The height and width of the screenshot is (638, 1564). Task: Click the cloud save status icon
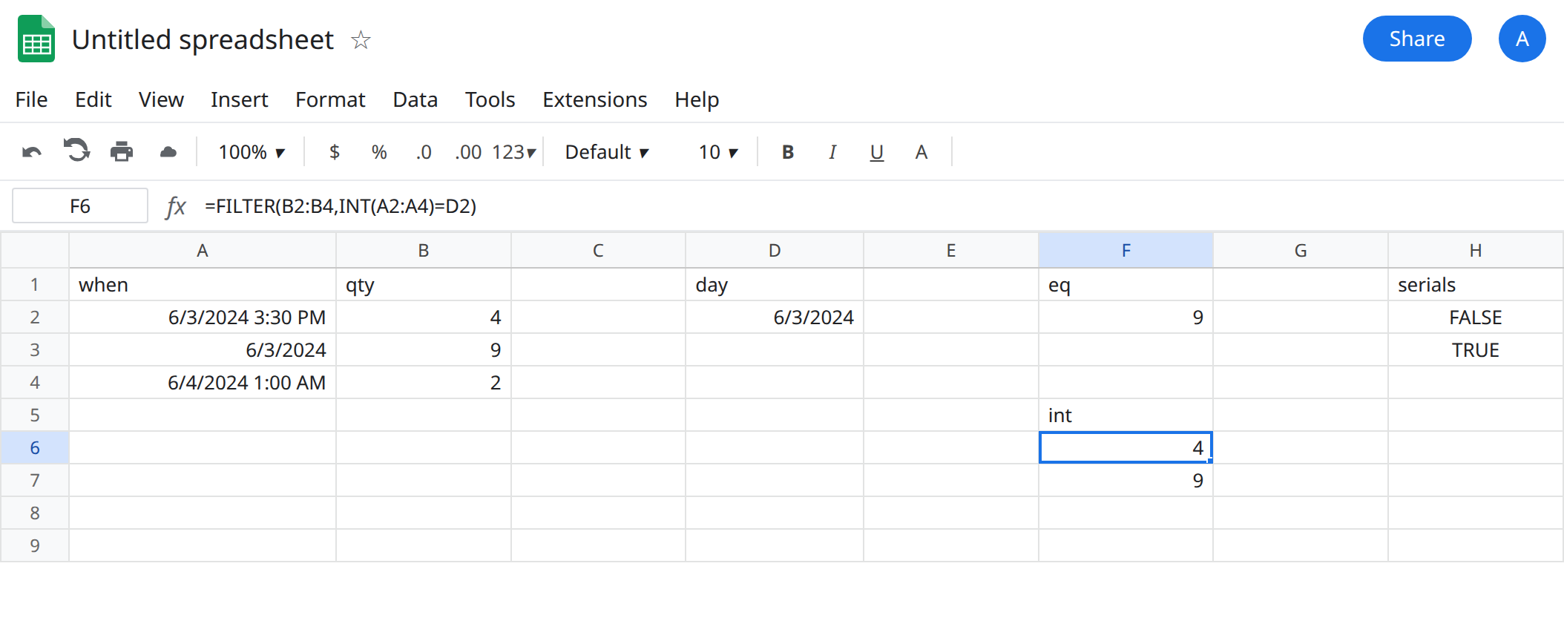pyautogui.click(x=168, y=152)
